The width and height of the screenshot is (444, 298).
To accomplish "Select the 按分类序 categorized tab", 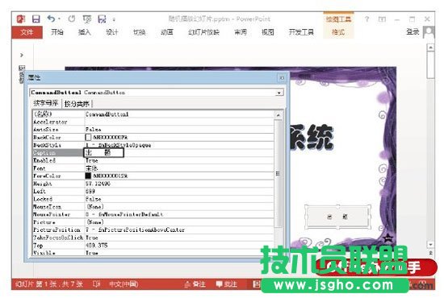I will click(77, 104).
